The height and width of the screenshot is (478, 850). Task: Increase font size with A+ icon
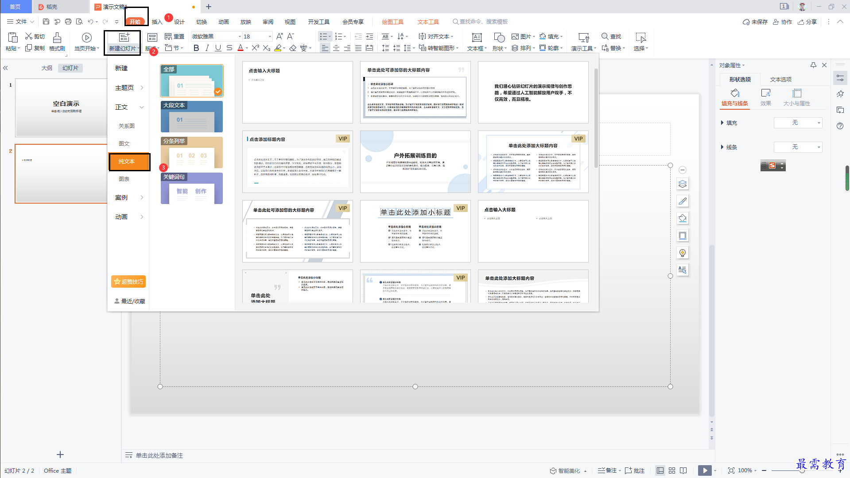(279, 36)
